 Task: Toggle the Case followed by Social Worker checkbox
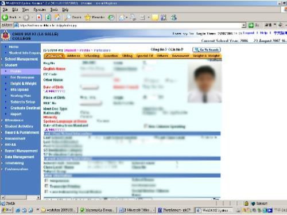point(46,191)
